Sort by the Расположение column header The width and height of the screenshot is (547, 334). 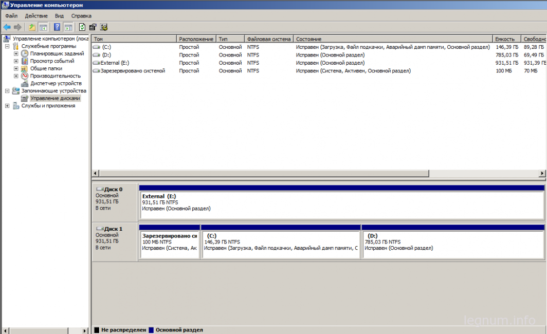click(196, 39)
